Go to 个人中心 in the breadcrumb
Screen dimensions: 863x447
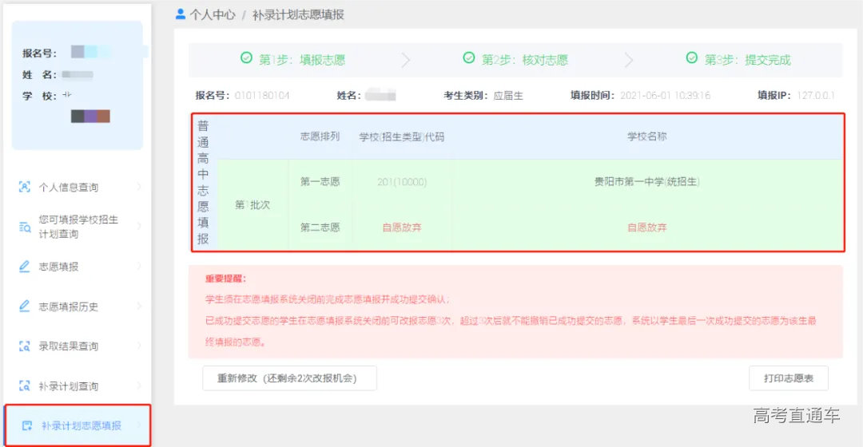[x=213, y=15]
